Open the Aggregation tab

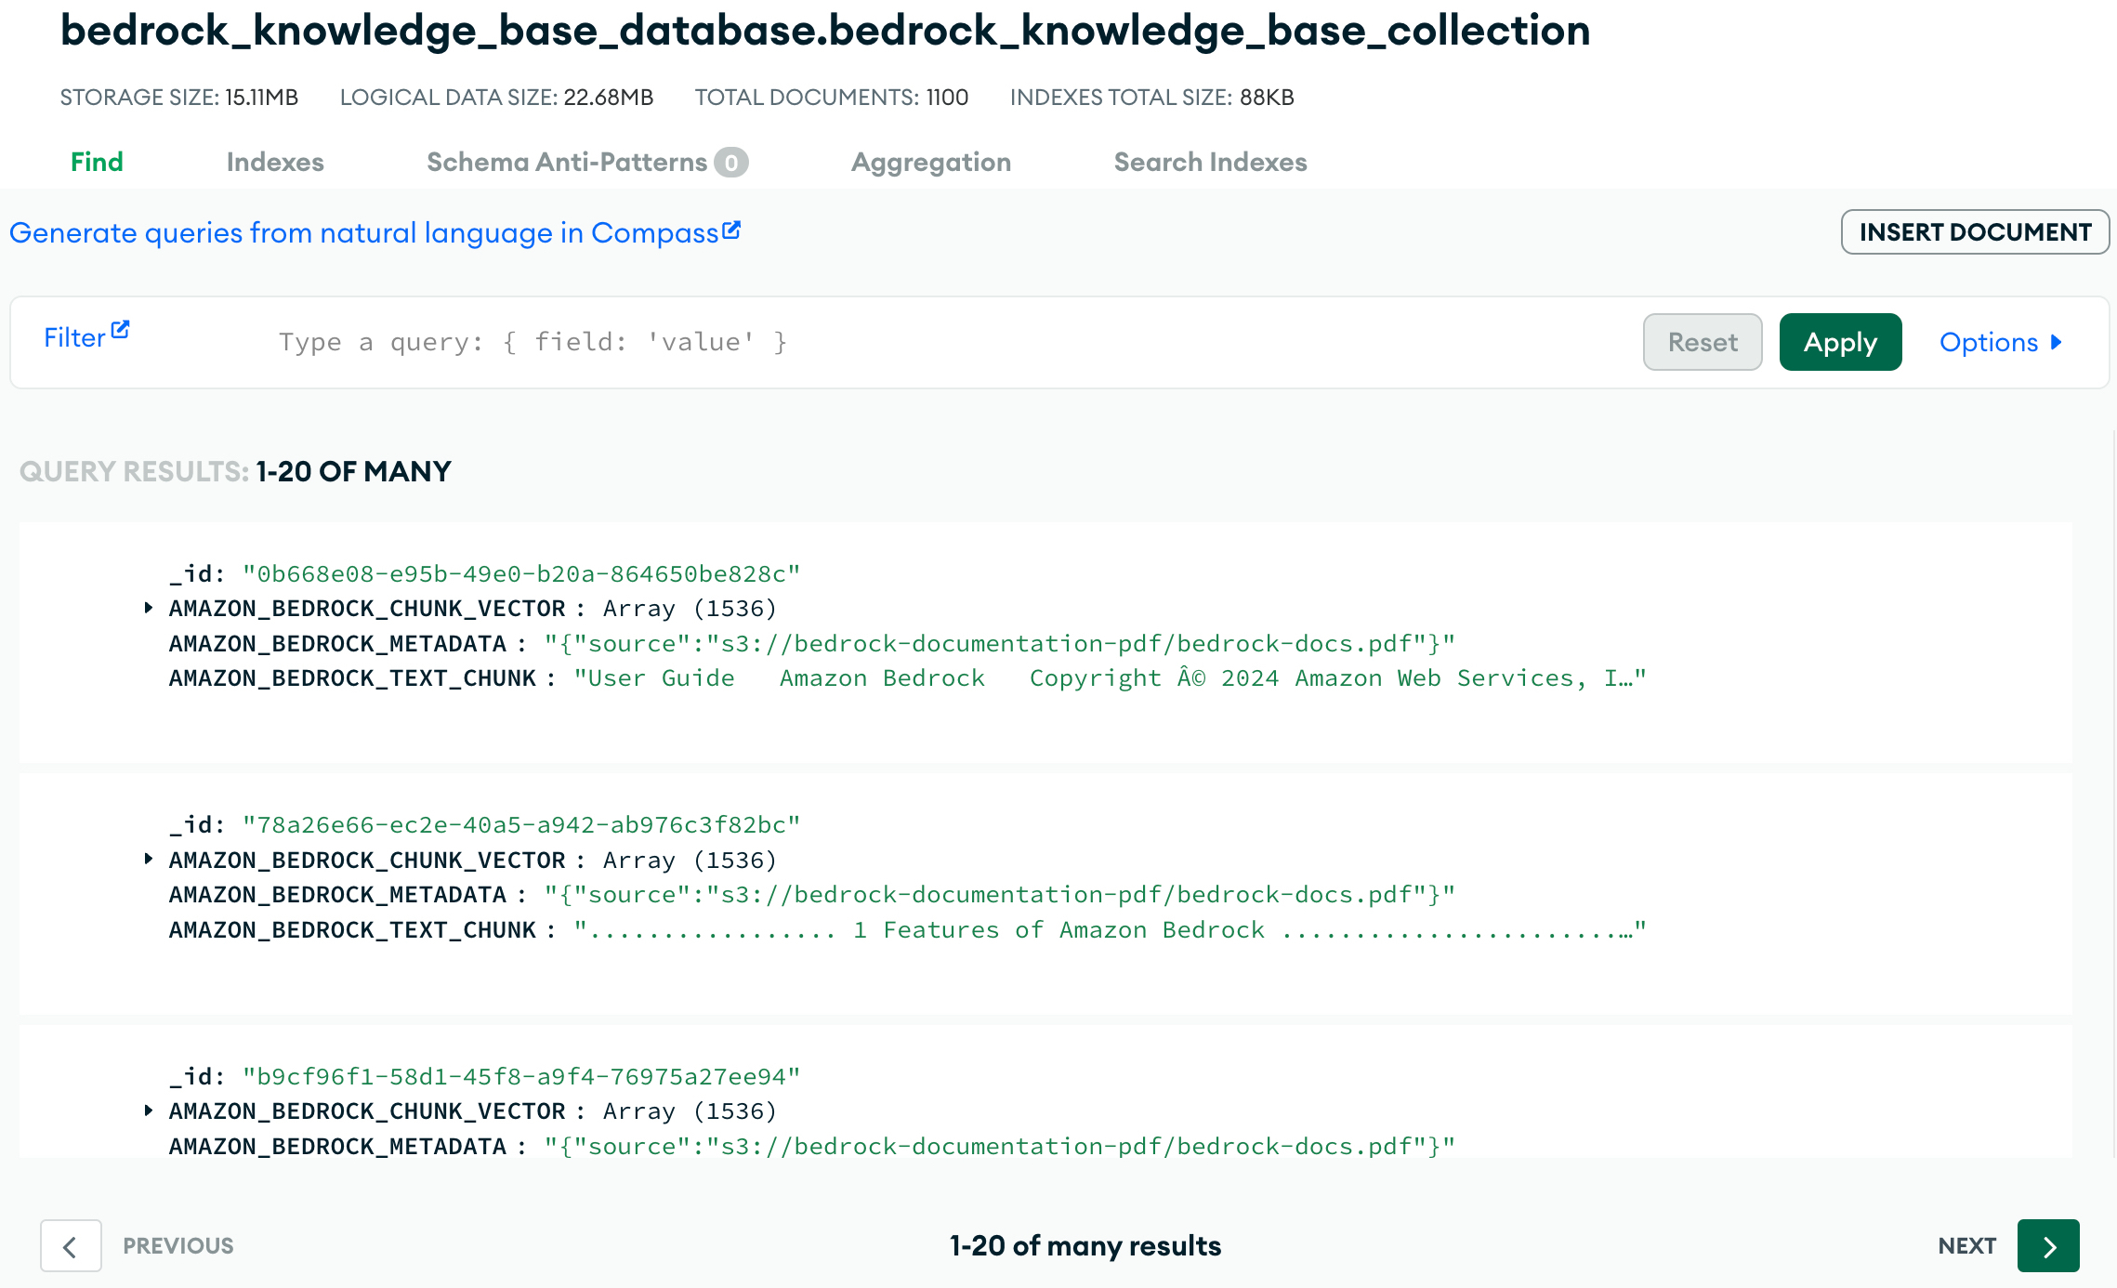point(930,162)
